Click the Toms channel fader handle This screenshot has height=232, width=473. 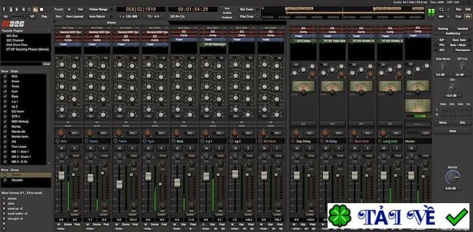coord(119,184)
